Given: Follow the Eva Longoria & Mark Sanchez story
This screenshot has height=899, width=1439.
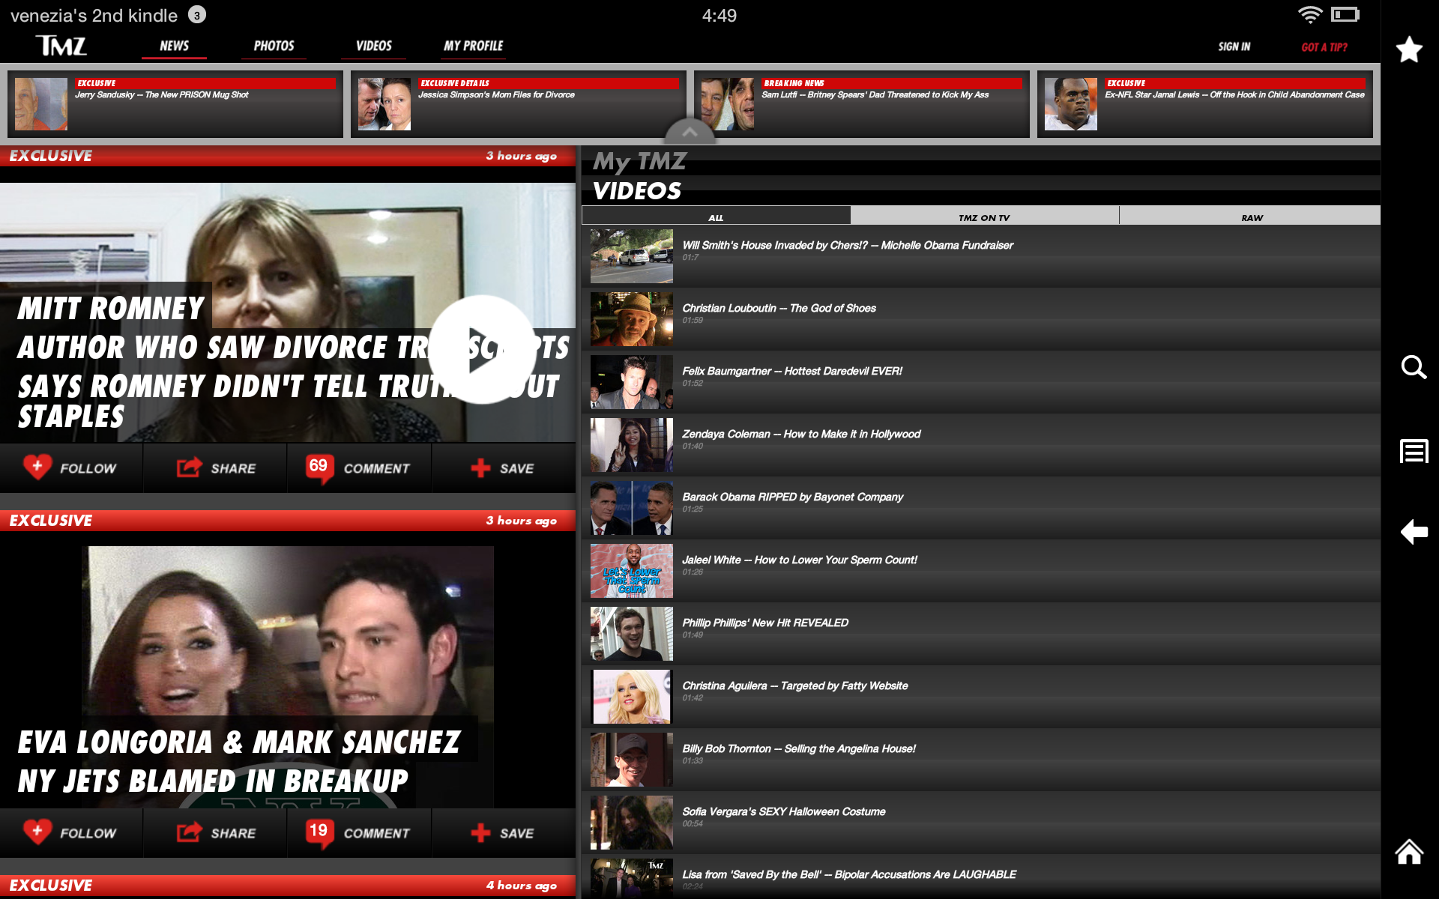Looking at the screenshot, I should 71,833.
